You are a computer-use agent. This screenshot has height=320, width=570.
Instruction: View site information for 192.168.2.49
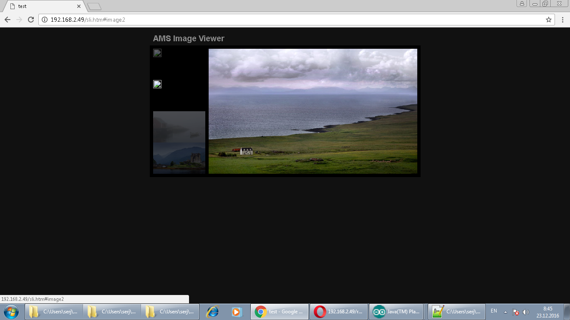click(45, 20)
